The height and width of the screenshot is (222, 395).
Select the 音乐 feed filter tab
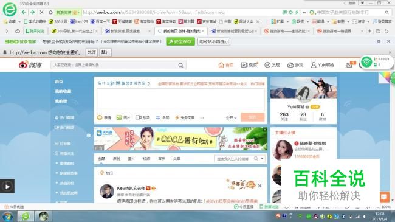[162, 158]
